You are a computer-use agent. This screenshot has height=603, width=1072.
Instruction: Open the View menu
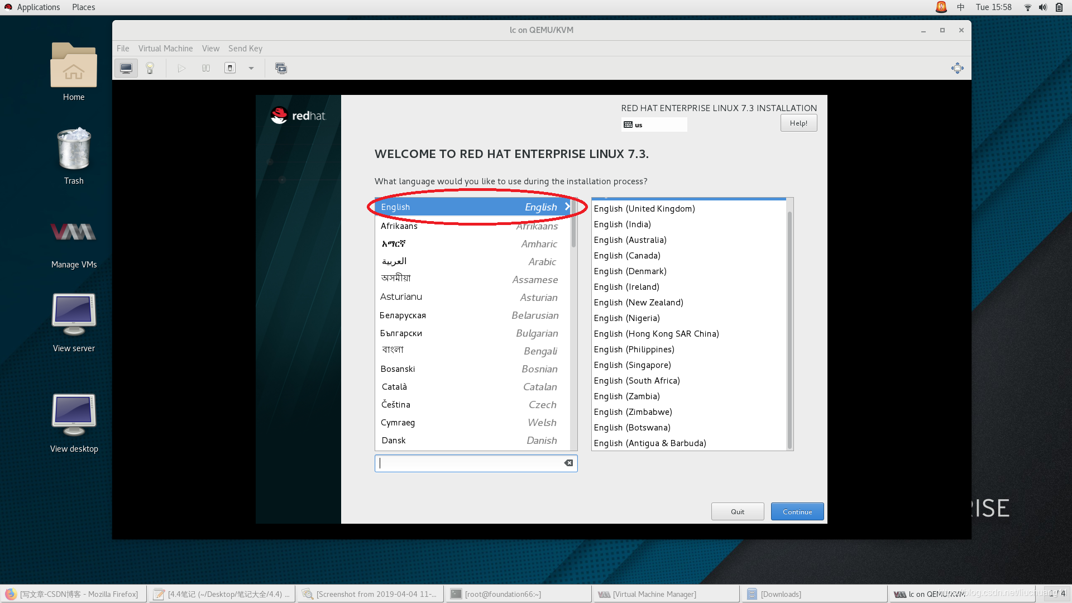210,49
